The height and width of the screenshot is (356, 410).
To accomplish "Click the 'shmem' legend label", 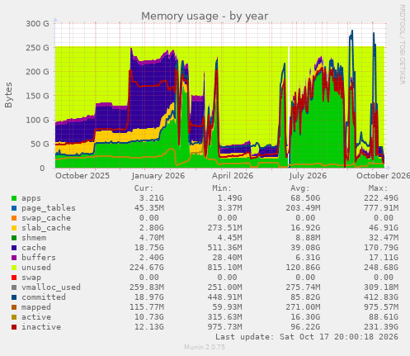I will [x=34, y=238].
